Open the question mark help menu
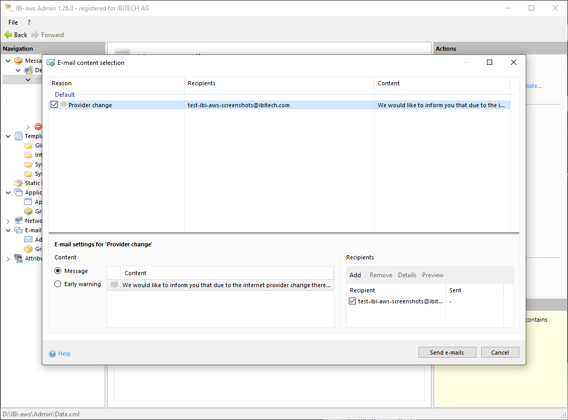 click(x=29, y=22)
